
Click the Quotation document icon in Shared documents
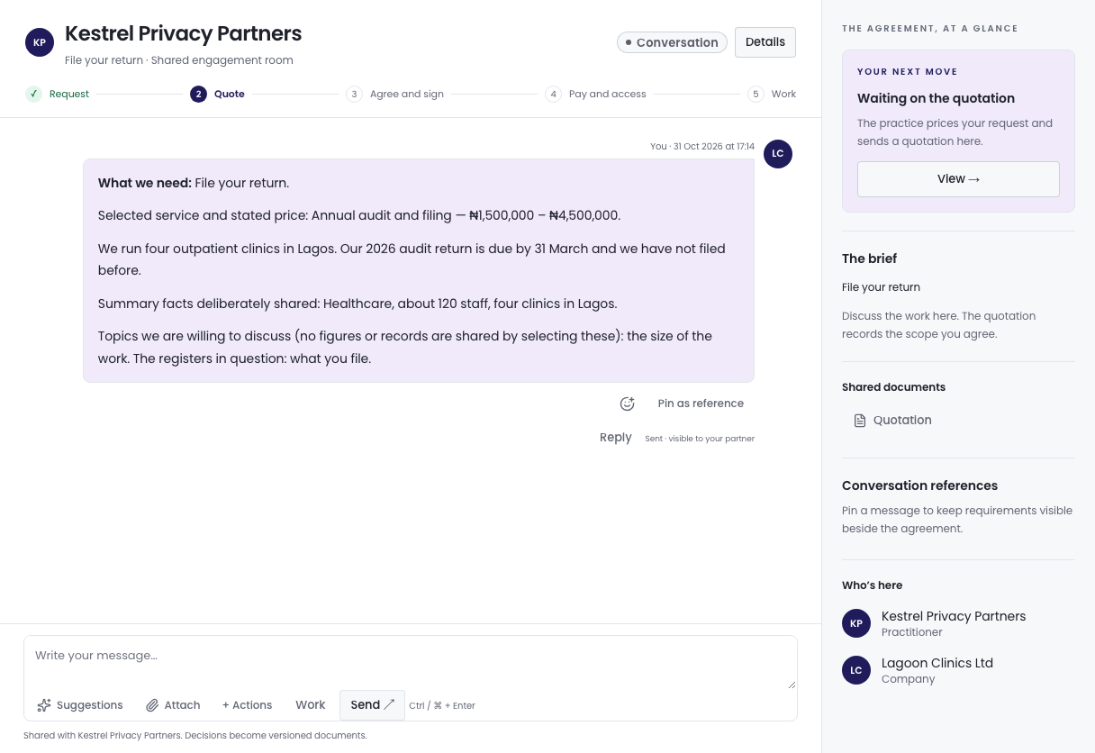pos(860,421)
